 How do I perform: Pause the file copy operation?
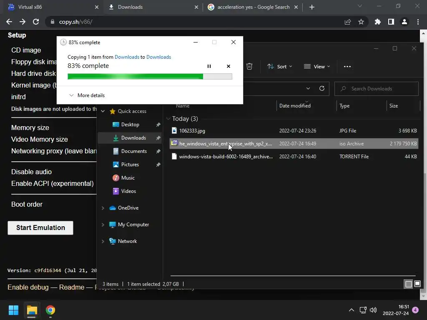click(209, 66)
